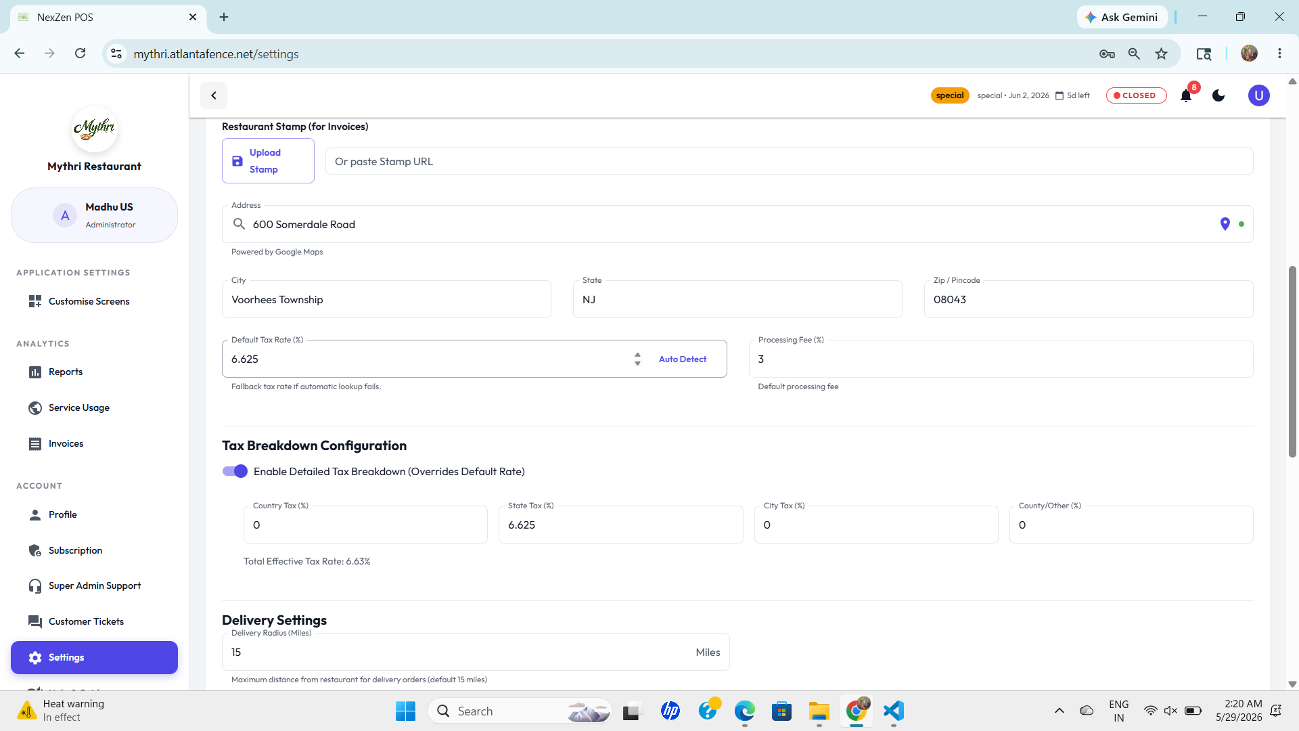Viewport: 1299px width, 731px height.
Task: Click the Invoices list icon
Action: point(35,443)
